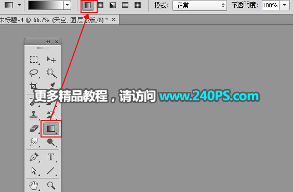Close the 未标题-4 document tab

click(x=114, y=20)
